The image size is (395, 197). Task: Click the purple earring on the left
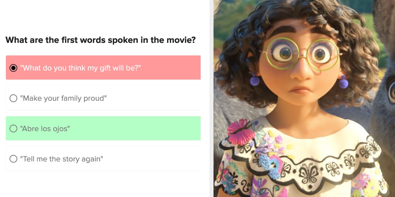[255, 80]
